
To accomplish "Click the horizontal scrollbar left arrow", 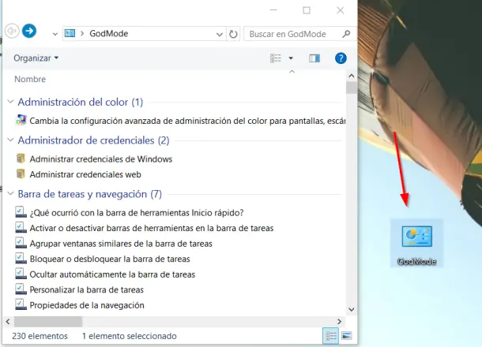I will click(8, 322).
